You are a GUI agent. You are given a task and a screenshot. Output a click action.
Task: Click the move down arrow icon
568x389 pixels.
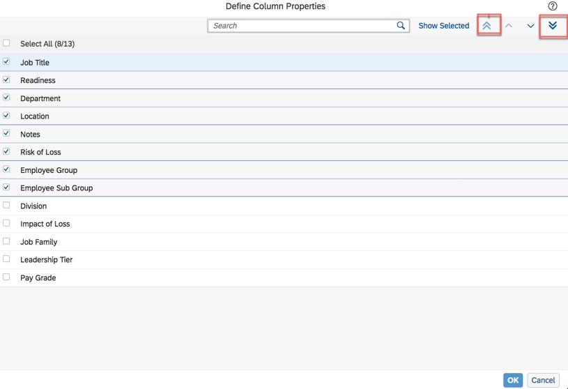click(530, 26)
